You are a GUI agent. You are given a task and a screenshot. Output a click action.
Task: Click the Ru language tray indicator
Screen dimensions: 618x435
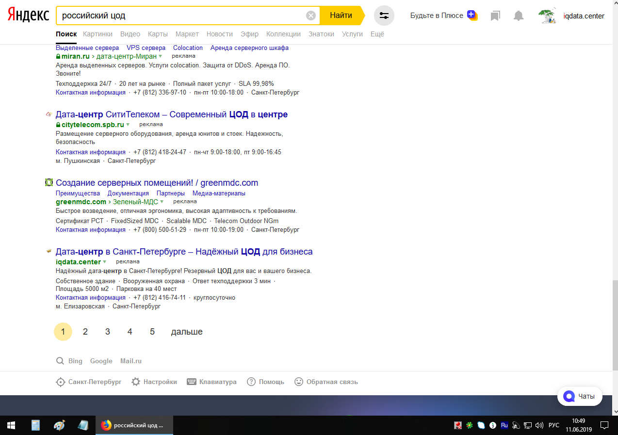point(504,425)
